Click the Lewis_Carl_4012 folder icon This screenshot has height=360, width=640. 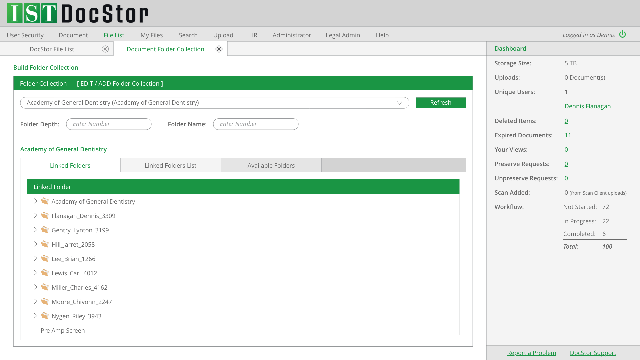45,273
